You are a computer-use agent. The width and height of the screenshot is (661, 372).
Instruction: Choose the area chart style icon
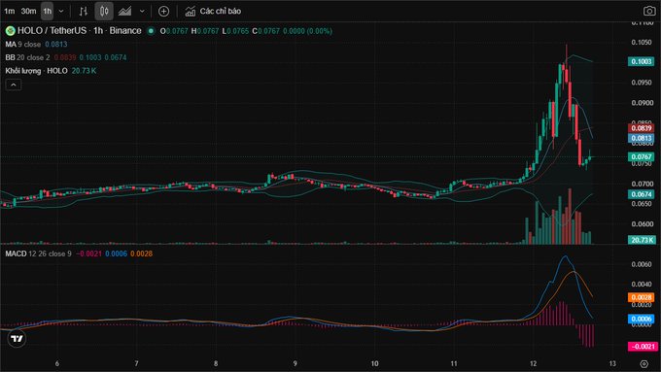(x=124, y=11)
